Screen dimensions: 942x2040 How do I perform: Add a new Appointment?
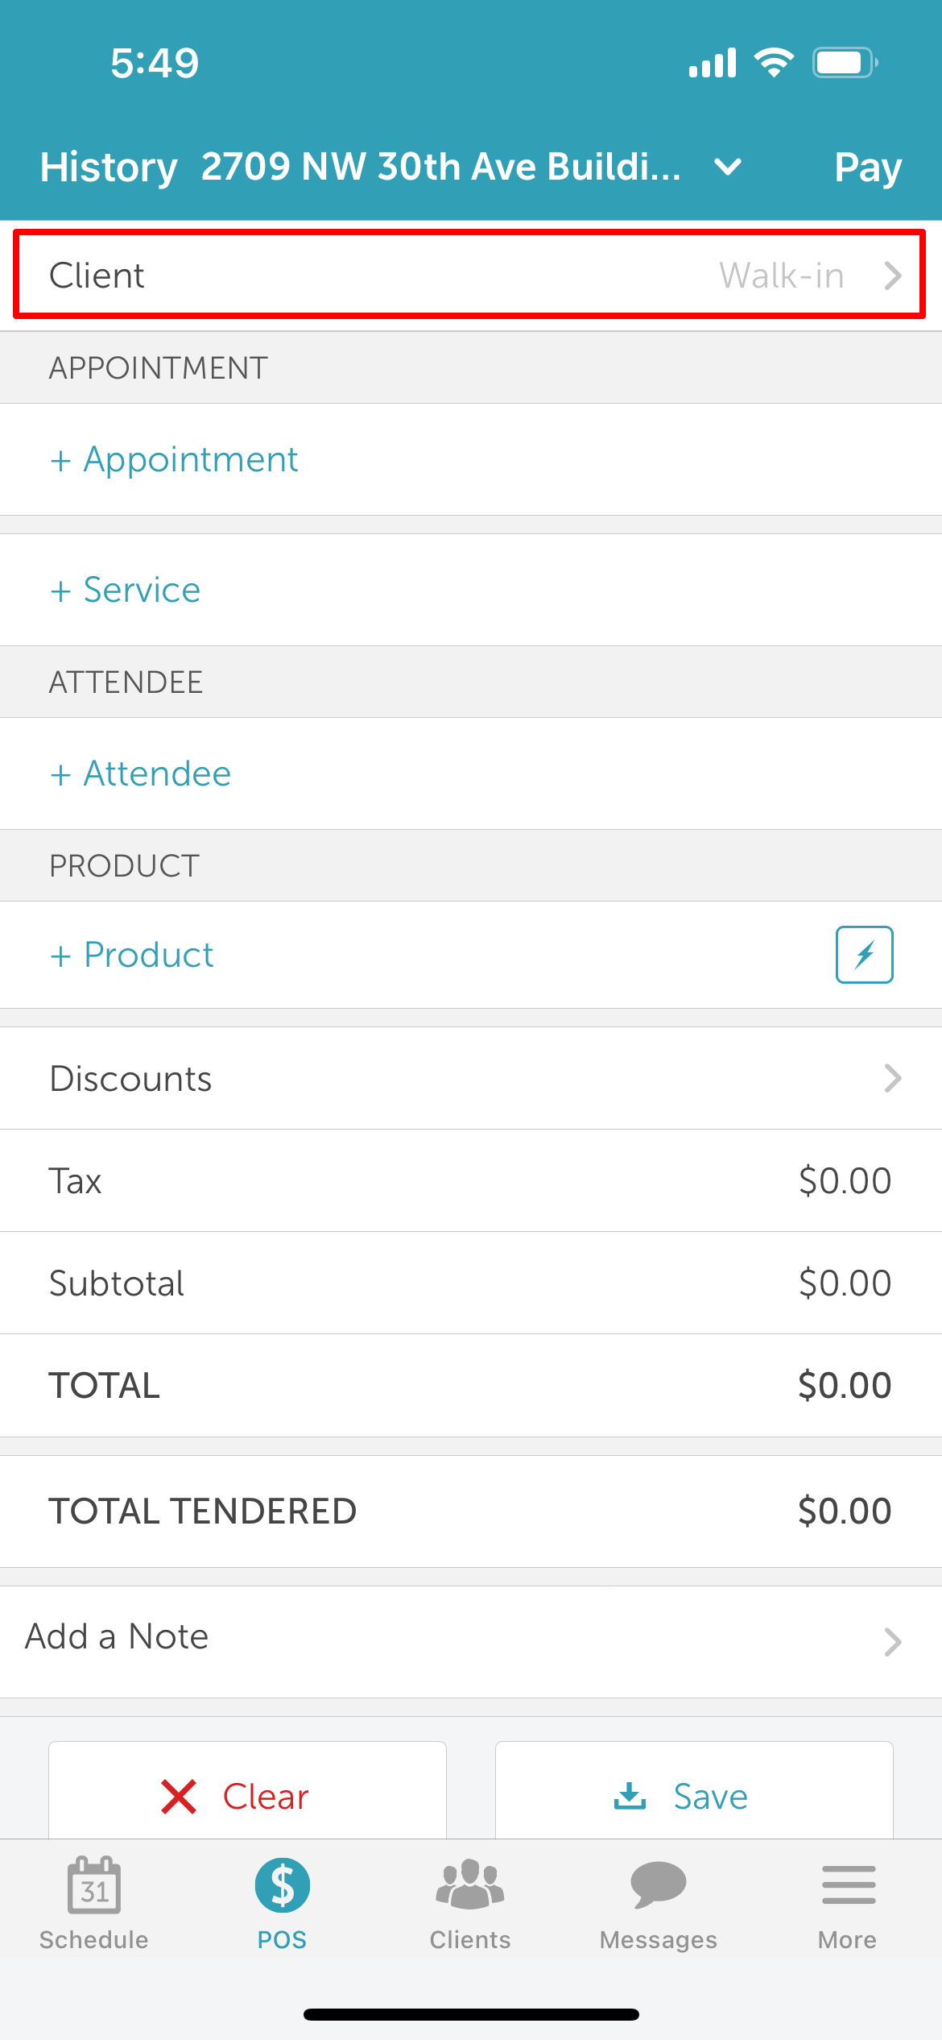pos(174,459)
